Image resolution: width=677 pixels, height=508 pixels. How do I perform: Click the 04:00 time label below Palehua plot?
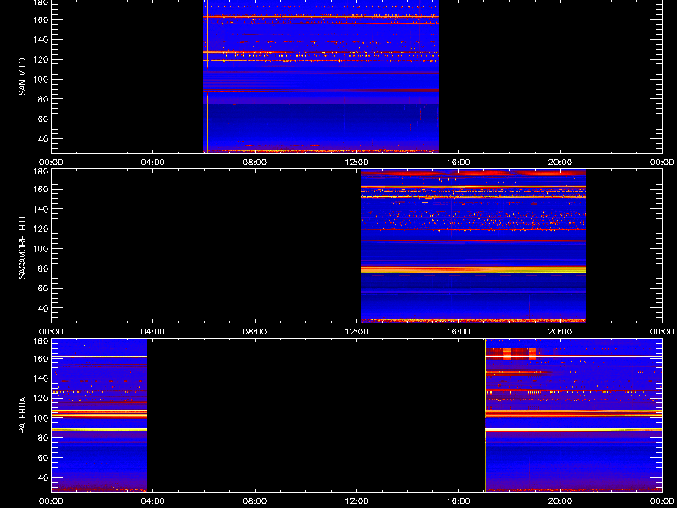coord(153,501)
